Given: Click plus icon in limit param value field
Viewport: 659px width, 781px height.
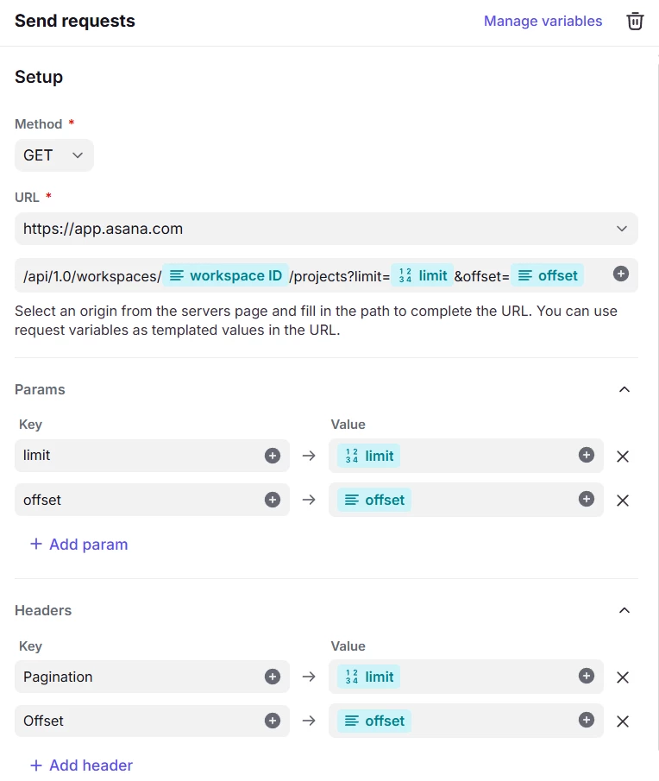Looking at the screenshot, I should (587, 456).
